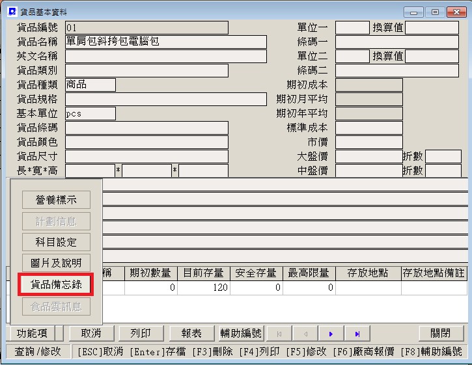
Task: Go to next record arrow
Action: click(x=331, y=334)
